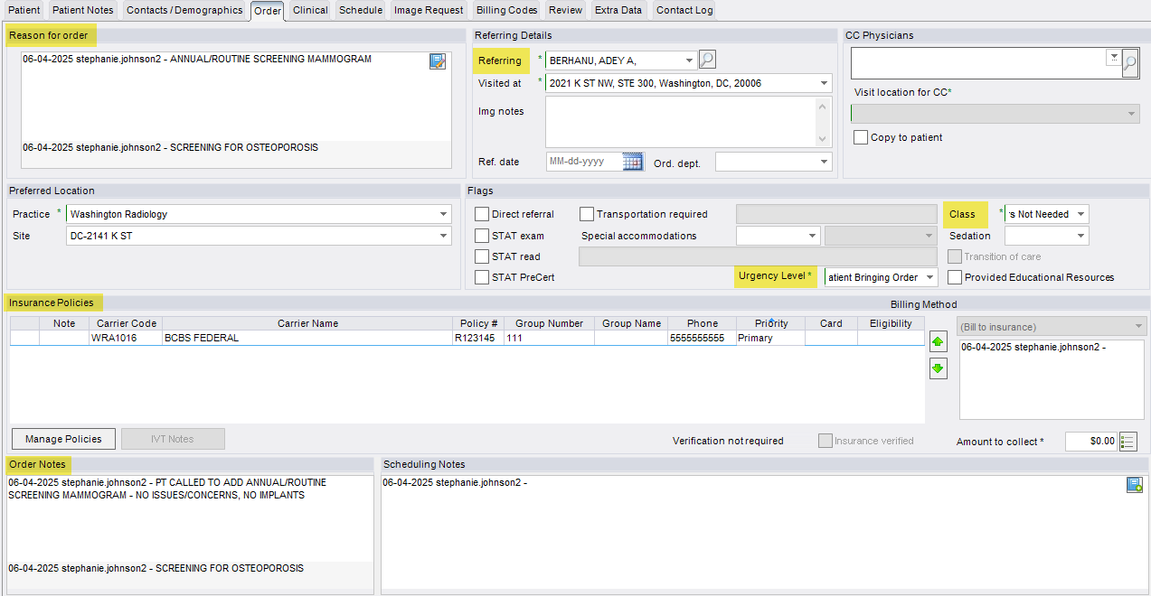Open Contact Log tab

pyautogui.click(x=684, y=10)
